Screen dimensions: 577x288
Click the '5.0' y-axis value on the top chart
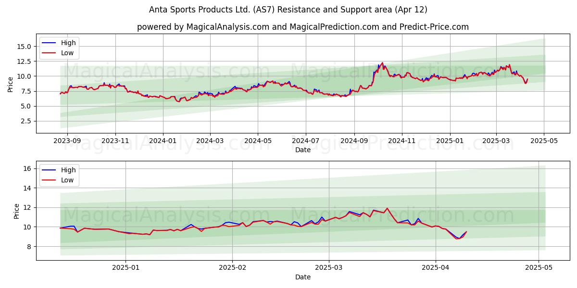coord(26,106)
